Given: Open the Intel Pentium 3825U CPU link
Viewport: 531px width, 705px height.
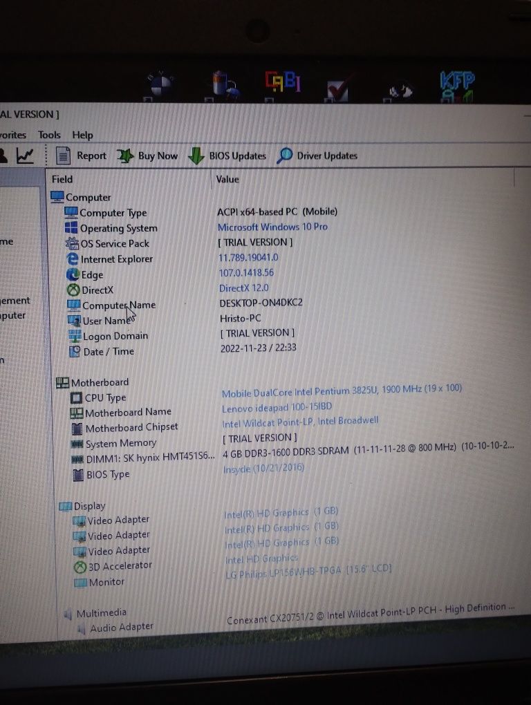Looking at the screenshot, I should pyautogui.click(x=342, y=391).
